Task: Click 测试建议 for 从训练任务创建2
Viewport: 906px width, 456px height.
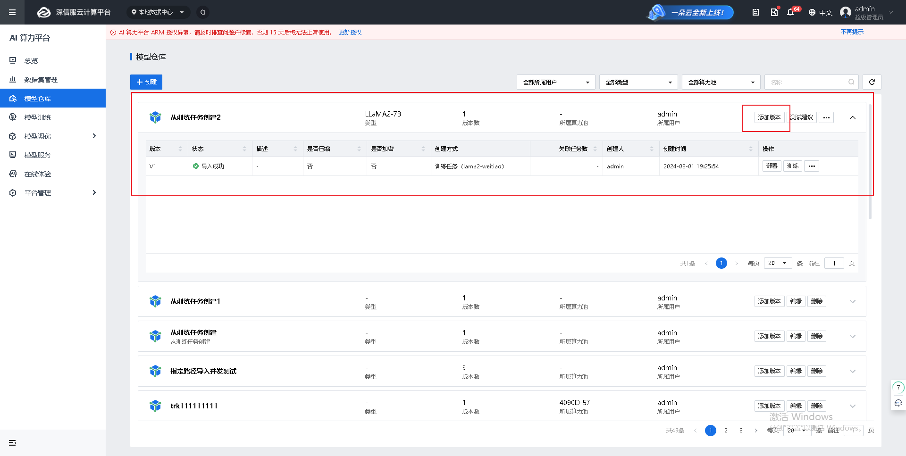Action: [802, 117]
